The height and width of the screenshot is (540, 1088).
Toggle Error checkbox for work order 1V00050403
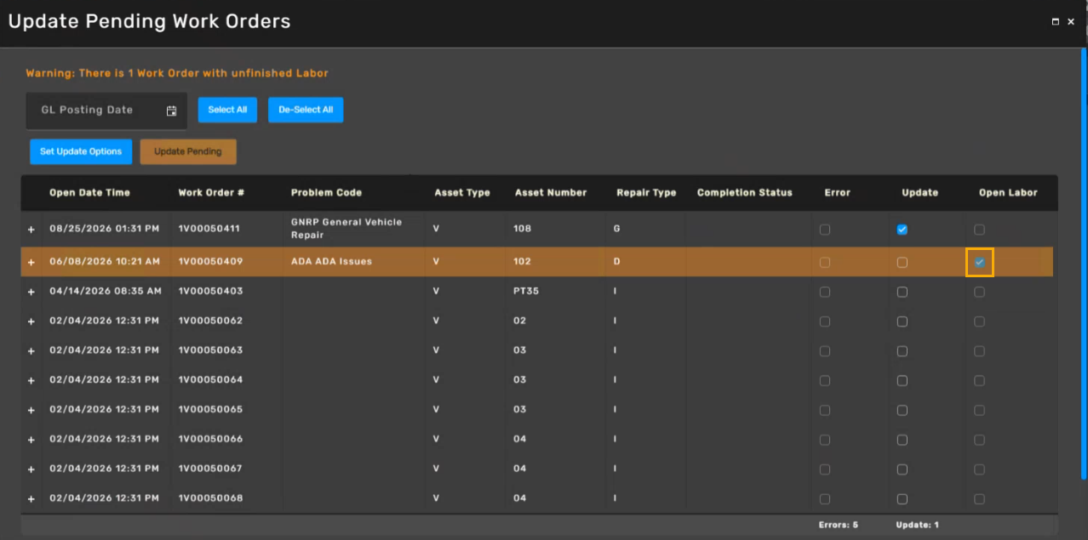(x=825, y=292)
